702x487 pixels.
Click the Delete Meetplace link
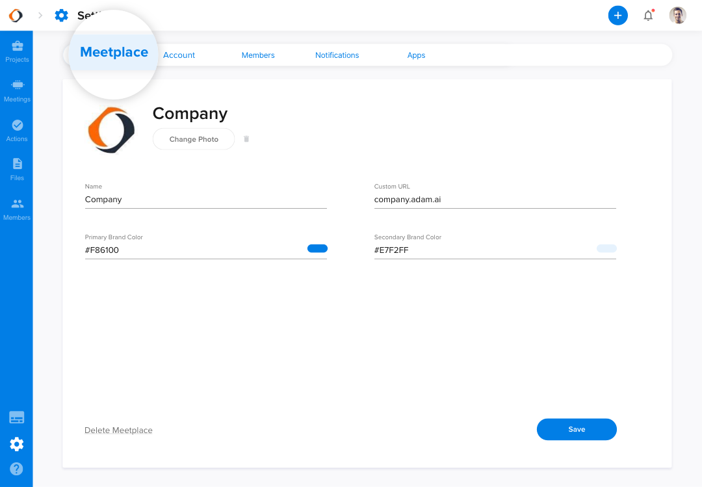[x=119, y=430]
